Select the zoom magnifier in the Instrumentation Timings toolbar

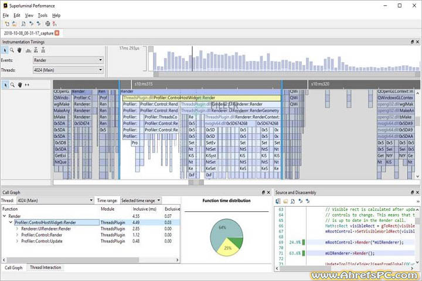pos(12,50)
